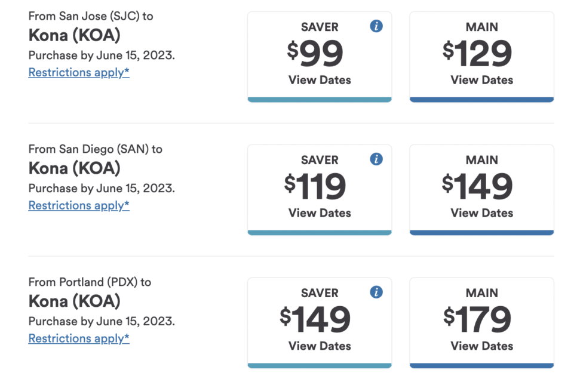Select the San Diego Saver price $119
Viewport: 577px width, 376px height.
(x=315, y=187)
